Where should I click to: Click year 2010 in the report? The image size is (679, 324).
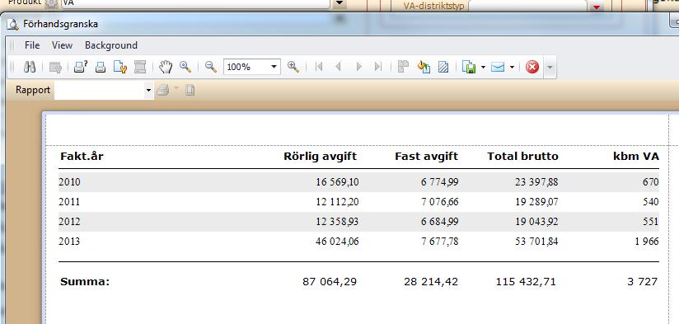[x=69, y=182]
